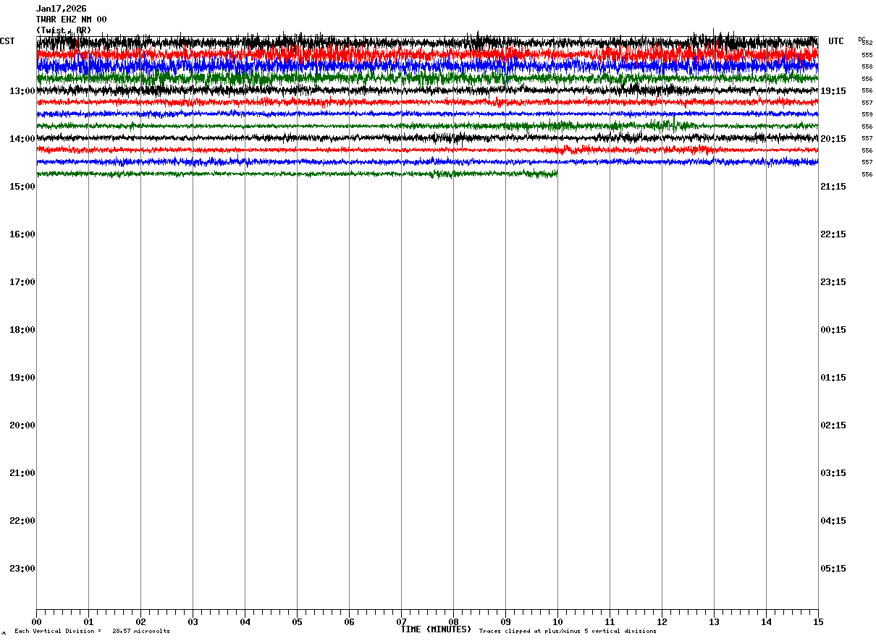Click the 20:15 UTC time label

[833, 139]
